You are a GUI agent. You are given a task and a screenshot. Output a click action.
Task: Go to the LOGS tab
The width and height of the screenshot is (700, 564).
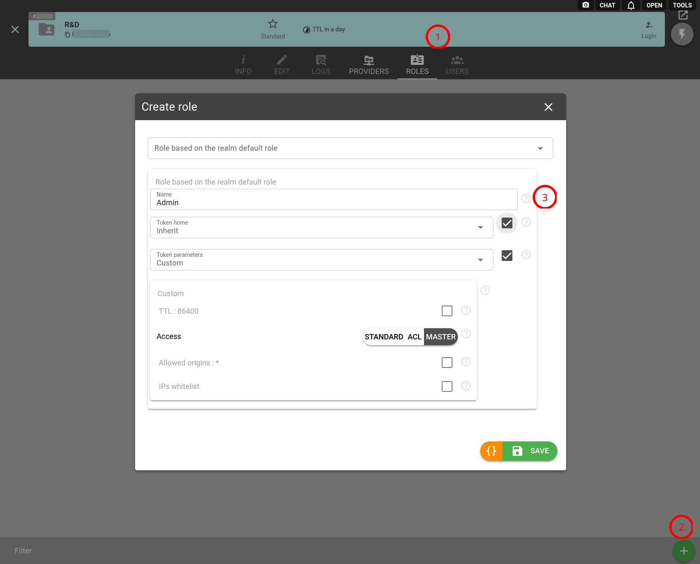(321, 65)
